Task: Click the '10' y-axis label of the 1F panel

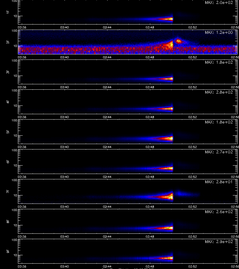Action: 15,16
